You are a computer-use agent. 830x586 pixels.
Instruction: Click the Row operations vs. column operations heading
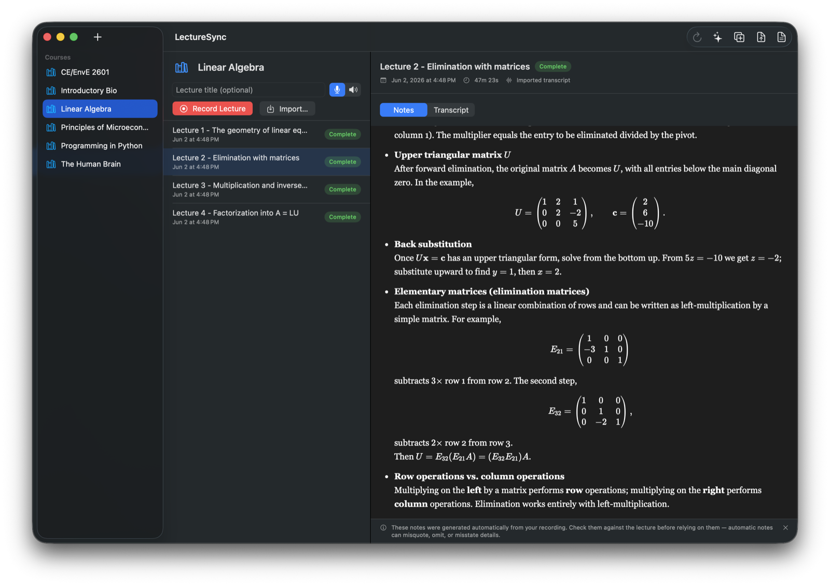pyautogui.click(x=479, y=476)
